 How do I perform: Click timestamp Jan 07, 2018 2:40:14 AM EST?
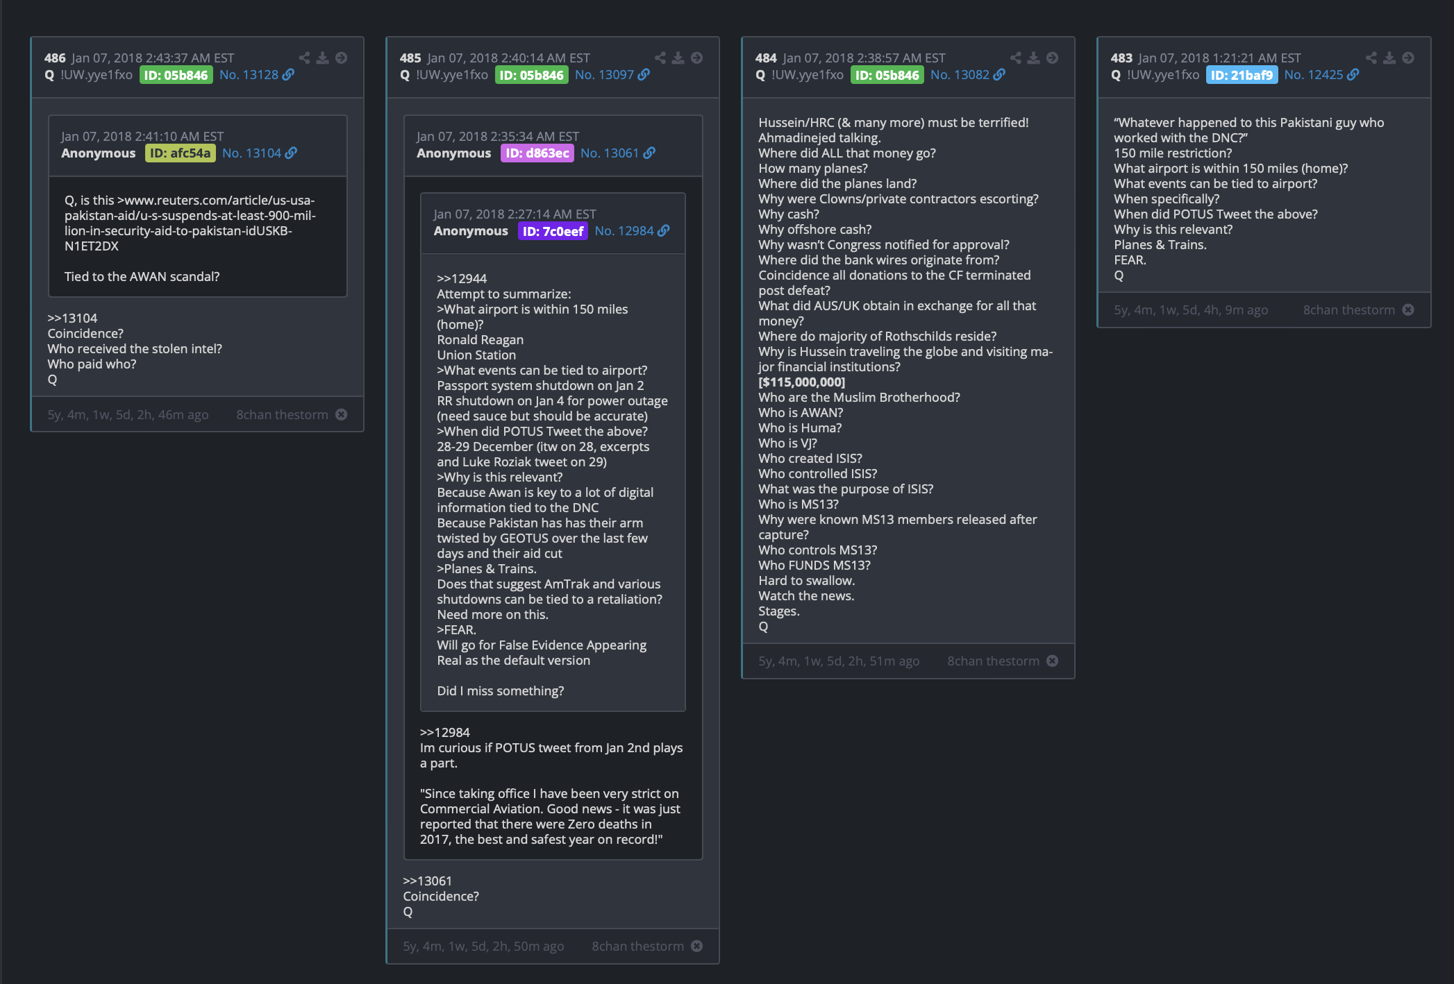coord(508,58)
